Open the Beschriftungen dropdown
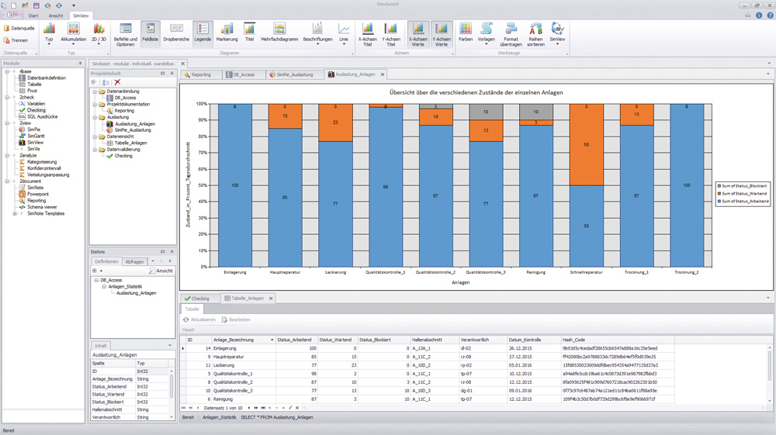This screenshot has height=435, width=776. [317, 33]
